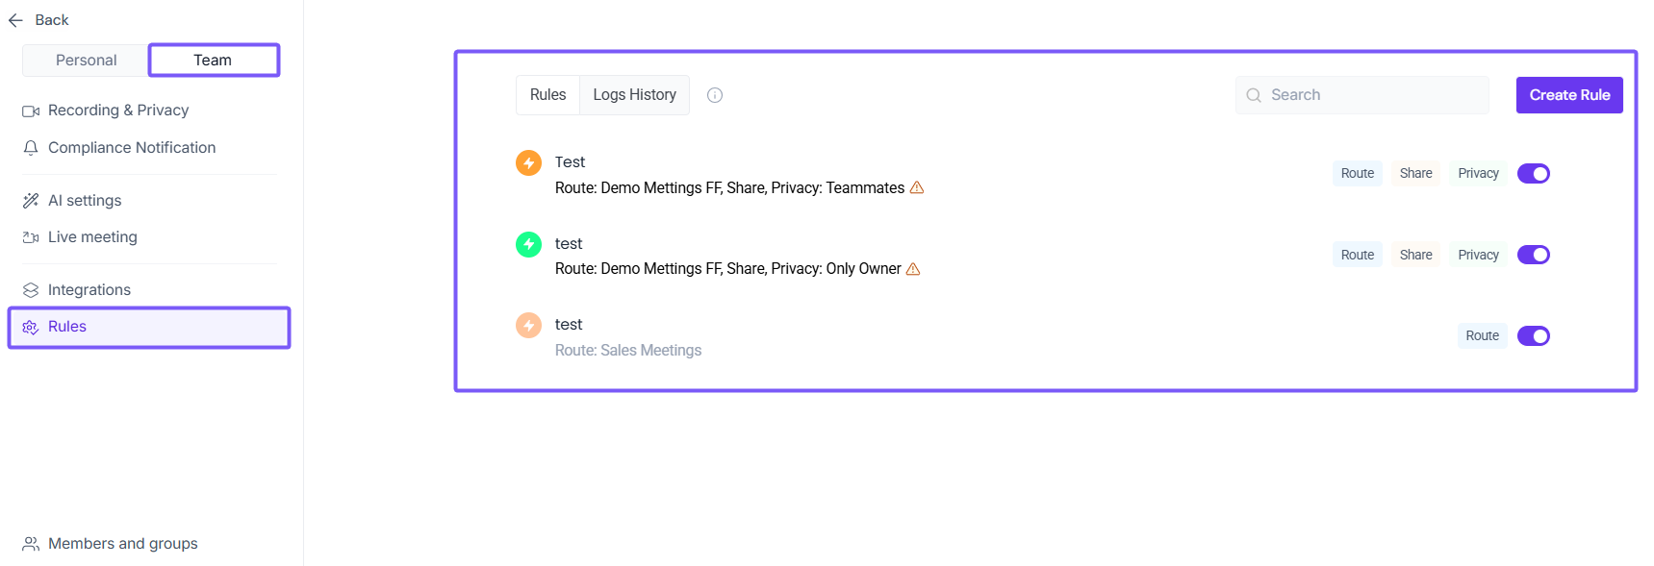Switch to the Personal tab
Image resolution: width=1654 pixels, height=566 pixels.
click(x=86, y=61)
